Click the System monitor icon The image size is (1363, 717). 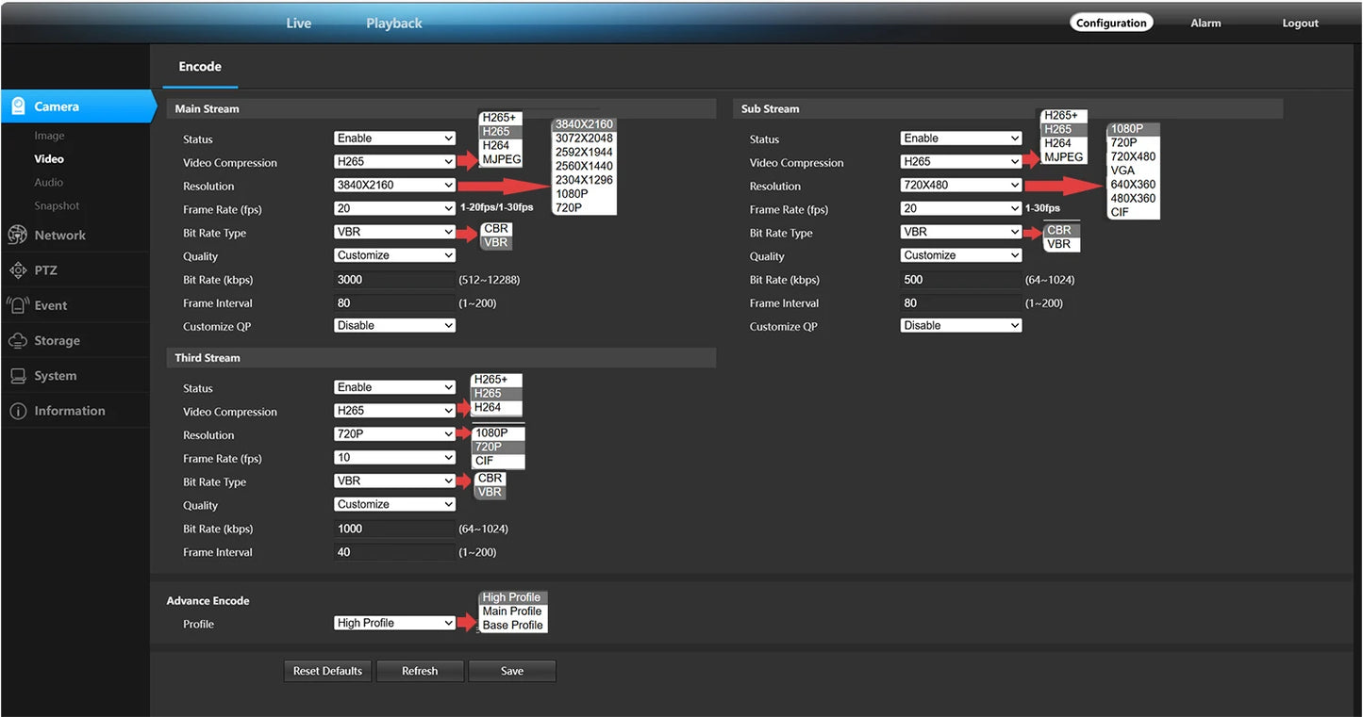17,376
